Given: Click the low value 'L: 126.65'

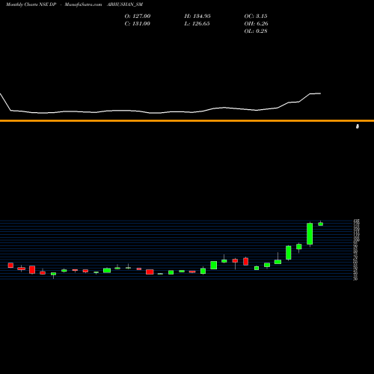Looking at the screenshot, I should point(197,23).
